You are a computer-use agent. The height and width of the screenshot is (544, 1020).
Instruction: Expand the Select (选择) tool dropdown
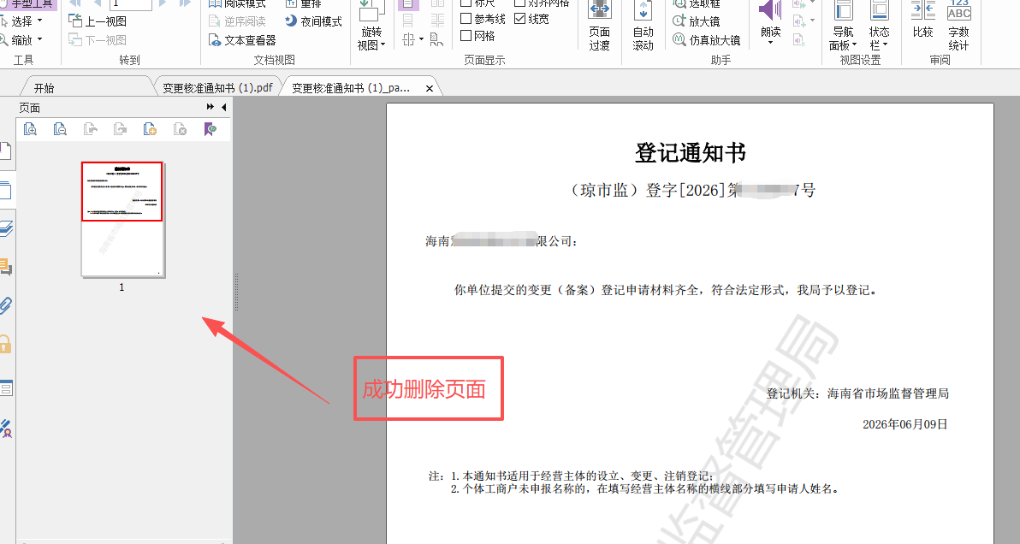[39, 21]
